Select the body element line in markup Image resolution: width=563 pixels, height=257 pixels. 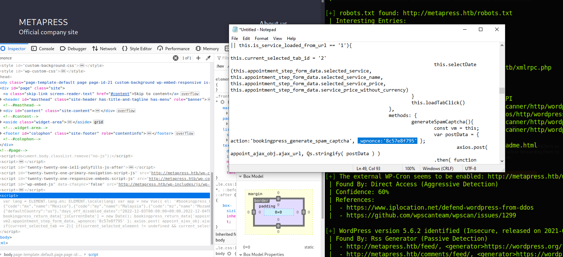click(105, 82)
